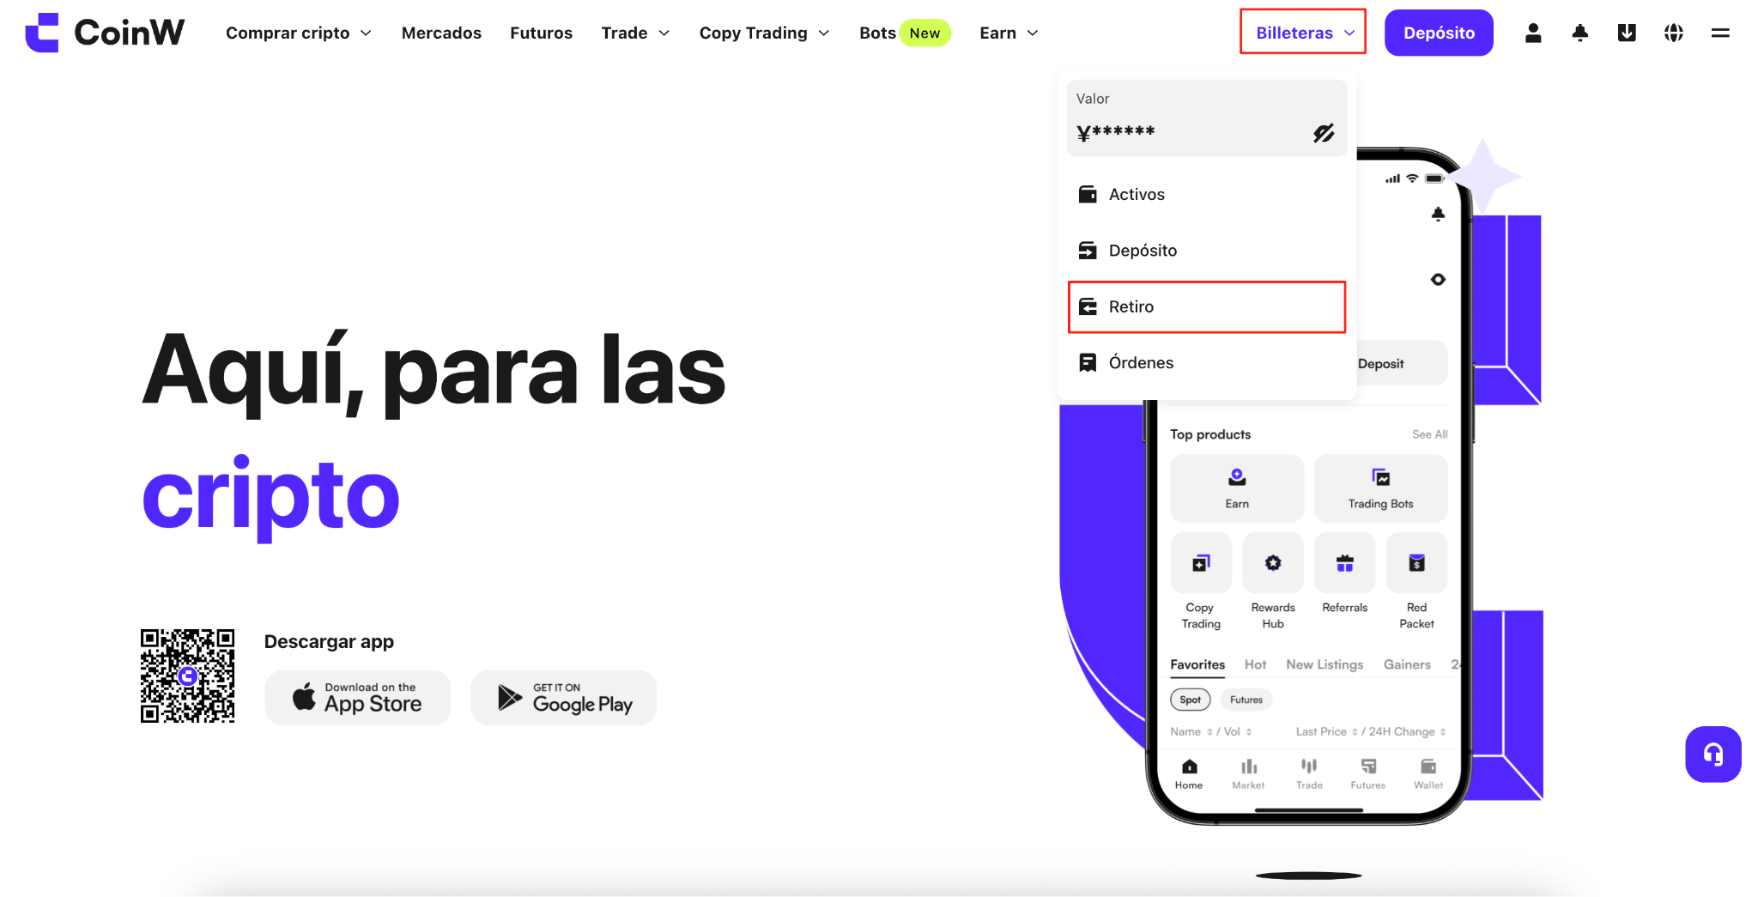Expand the Copy Trading dropdown

pos(764,33)
